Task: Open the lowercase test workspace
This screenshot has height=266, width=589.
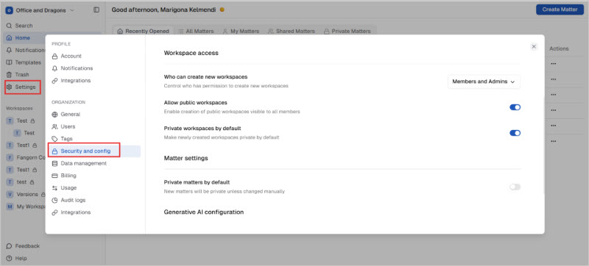Action: click(x=21, y=181)
